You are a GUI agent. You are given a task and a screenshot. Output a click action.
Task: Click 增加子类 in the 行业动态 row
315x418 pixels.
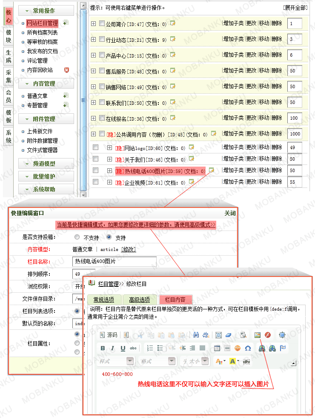234,39
